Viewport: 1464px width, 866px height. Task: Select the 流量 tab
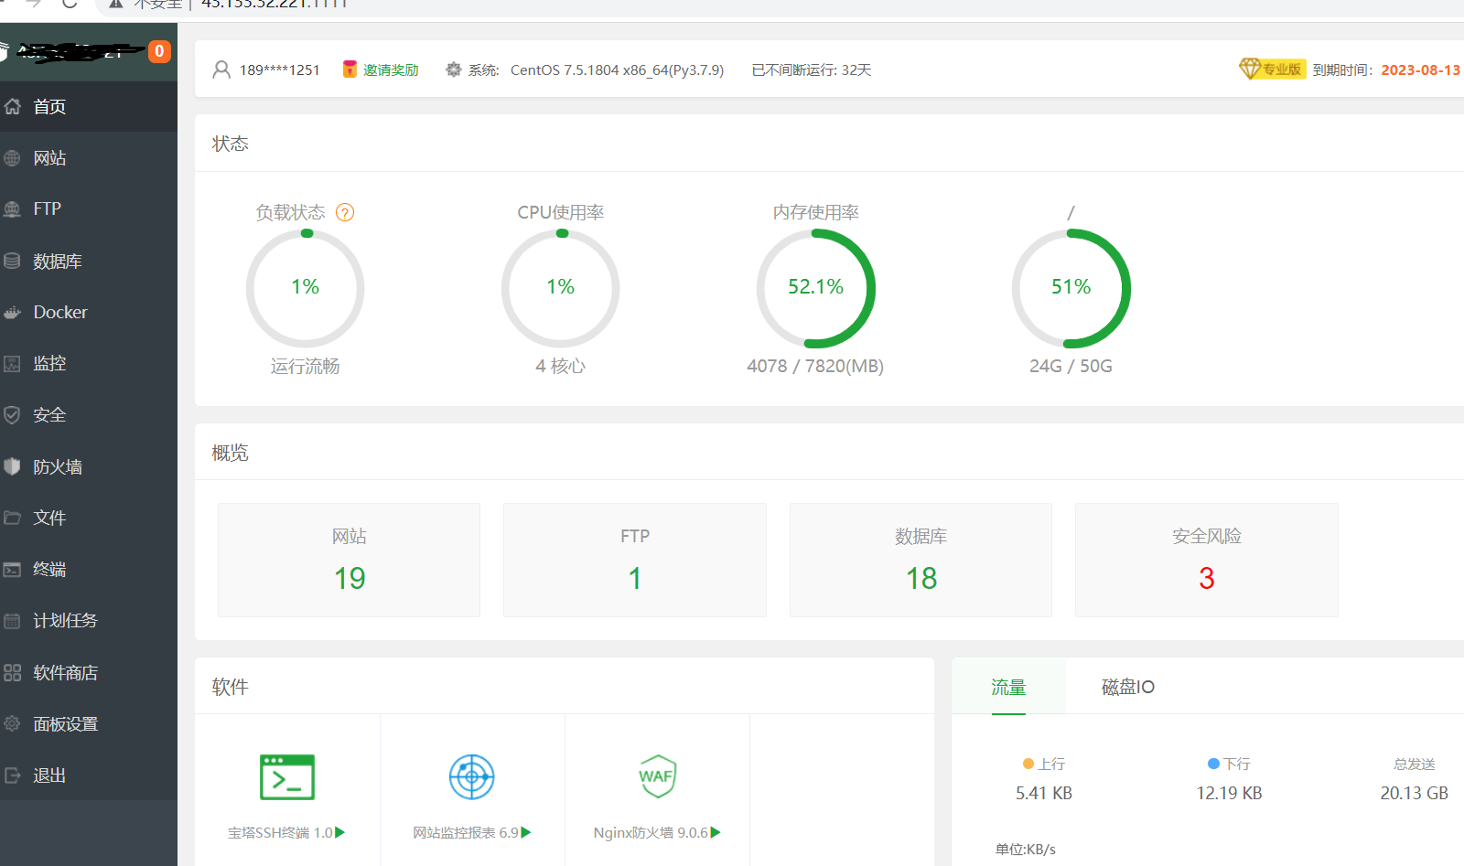tap(1008, 687)
